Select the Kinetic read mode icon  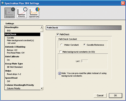[22, 13]
